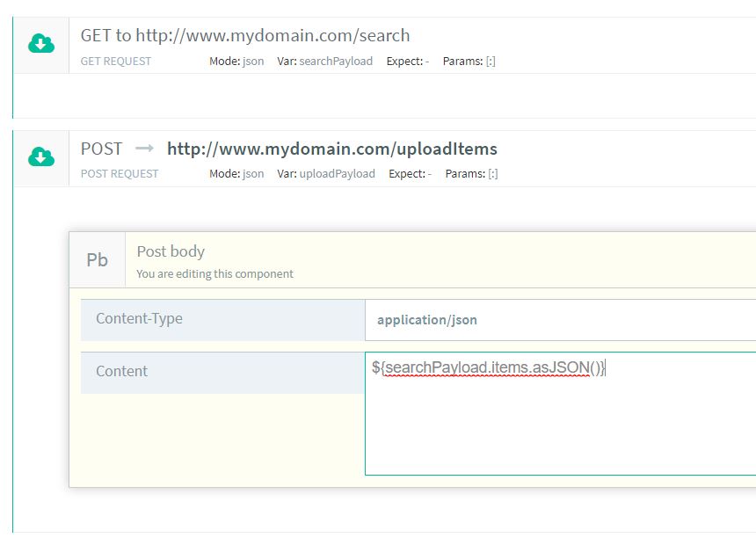The height and width of the screenshot is (538, 756).
Task: Focus the Content-Type application/json field
Action: (559, 320)
